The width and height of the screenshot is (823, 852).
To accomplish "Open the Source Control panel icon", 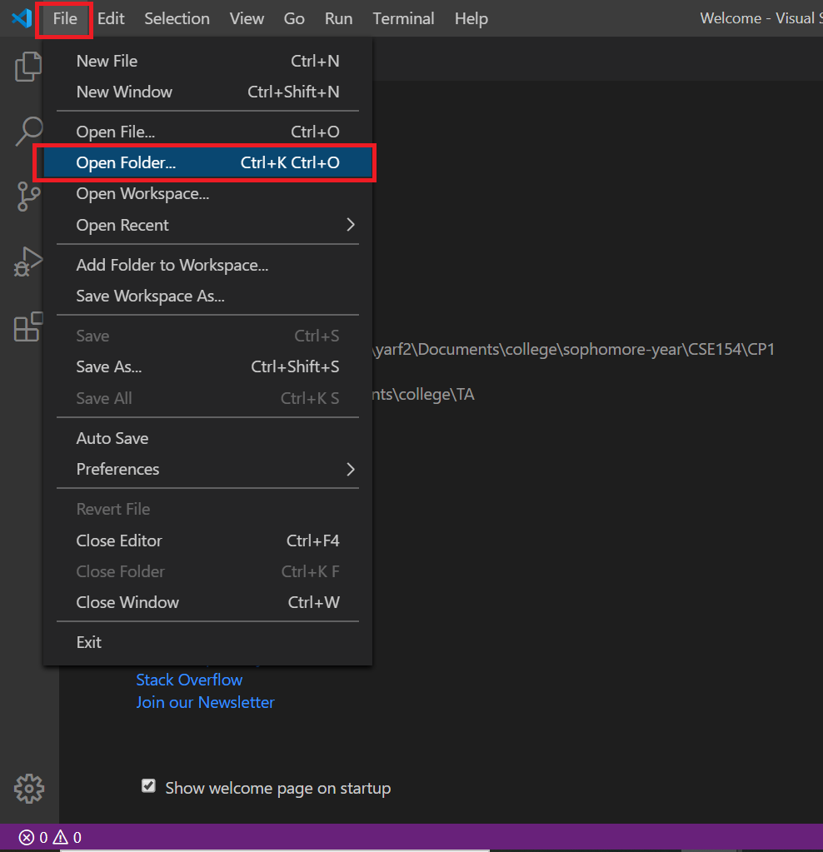I will tap(27, 197).
